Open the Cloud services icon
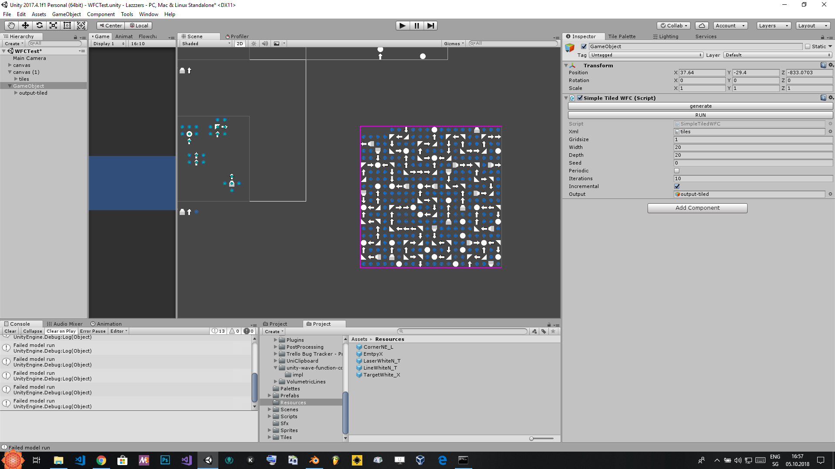This screenshot has width=835, height=469. pos(701,26)
